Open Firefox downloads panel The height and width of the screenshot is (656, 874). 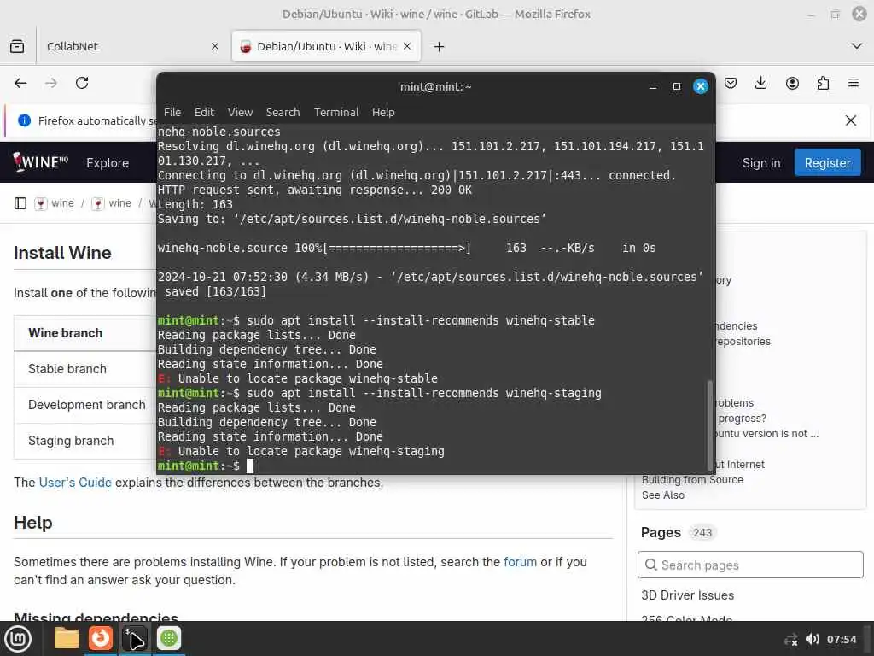tap(760, 84)
